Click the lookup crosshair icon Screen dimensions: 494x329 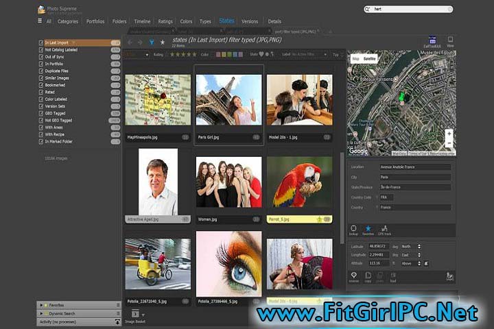point(353,228)
